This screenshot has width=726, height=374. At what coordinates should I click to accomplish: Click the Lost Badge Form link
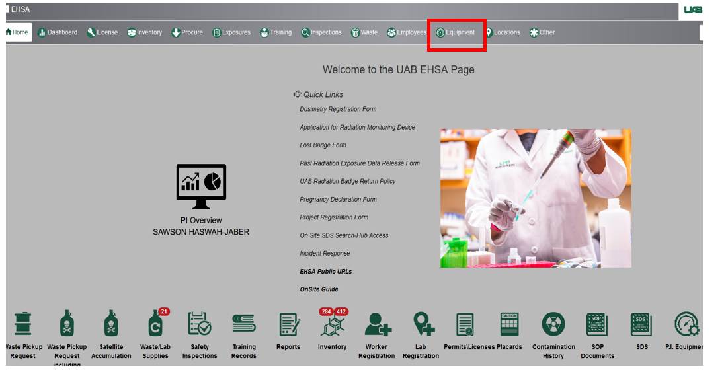(323, 145)
